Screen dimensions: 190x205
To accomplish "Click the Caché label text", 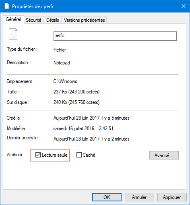I will pyautogui.click(x=89, y=155).
